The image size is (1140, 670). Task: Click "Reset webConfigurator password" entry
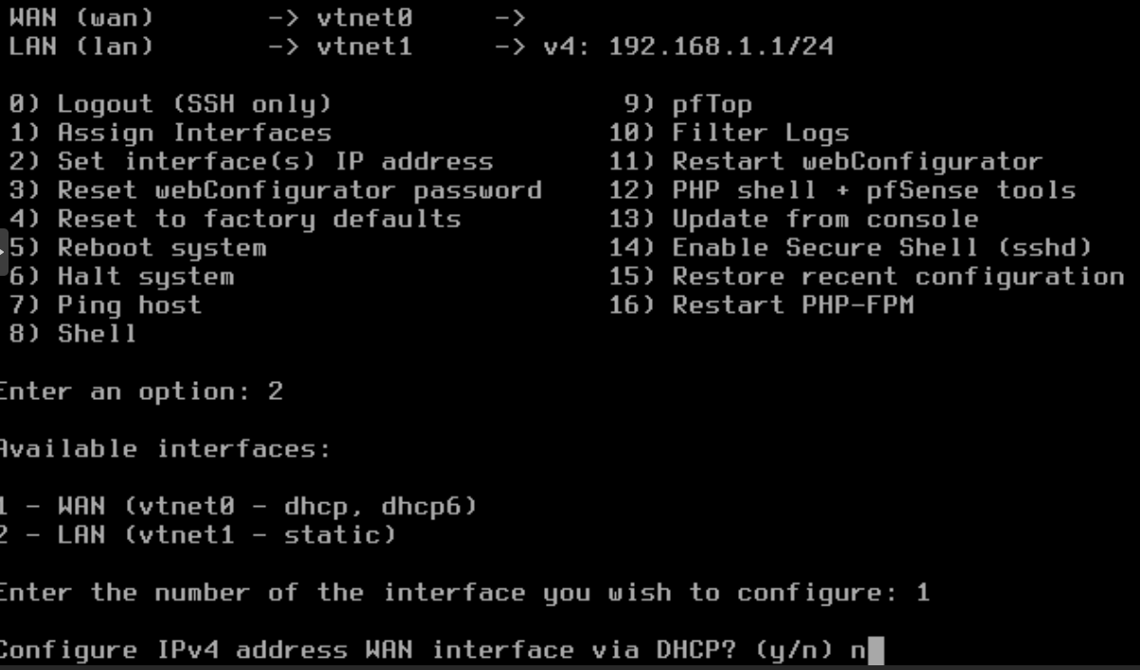[299, 190]
